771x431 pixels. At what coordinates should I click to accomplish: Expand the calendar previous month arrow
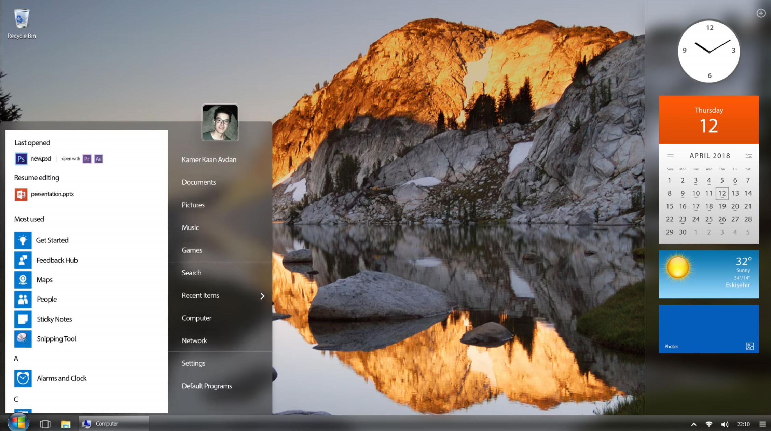click(670, 156)
